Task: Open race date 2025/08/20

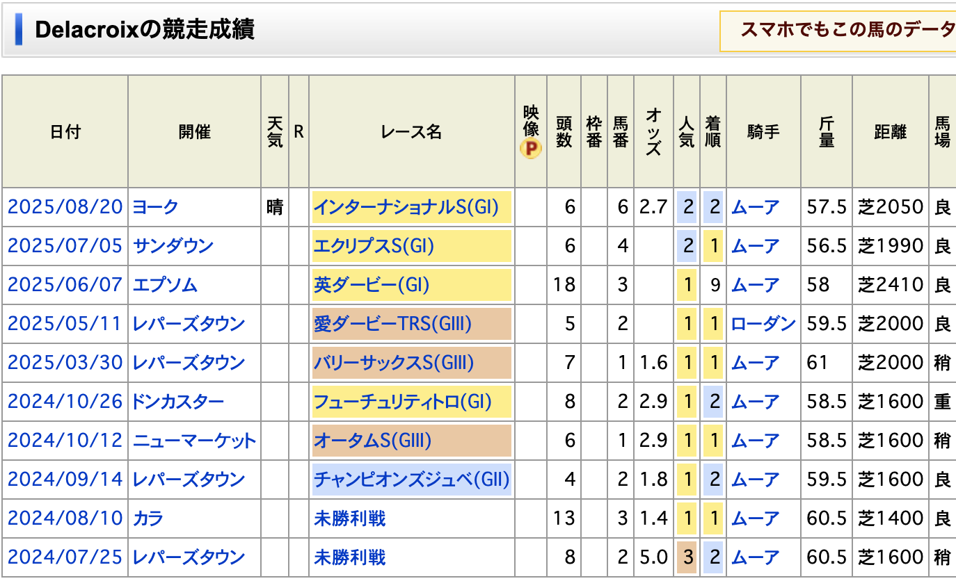Action: (x=65, y=207)
